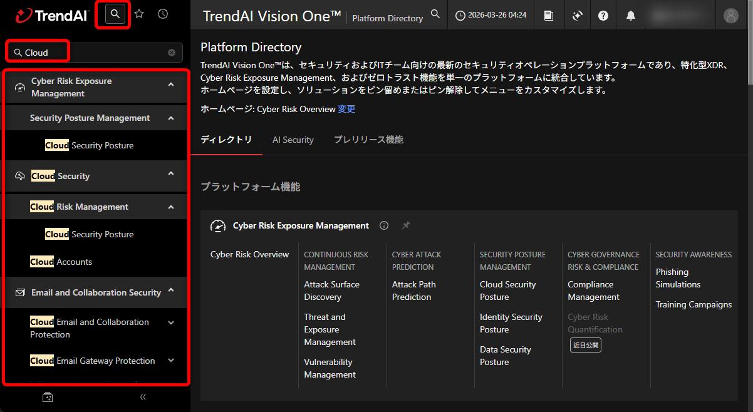Click the 近日公開 badge
This screenshot has height=412, width=753.
click(586, 345)
